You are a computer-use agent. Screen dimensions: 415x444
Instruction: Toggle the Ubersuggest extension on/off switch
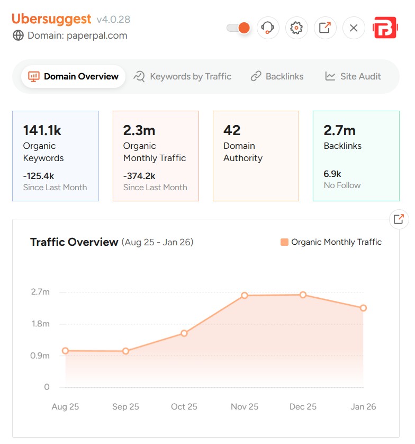pyautogui.click(x=238, y=28)
